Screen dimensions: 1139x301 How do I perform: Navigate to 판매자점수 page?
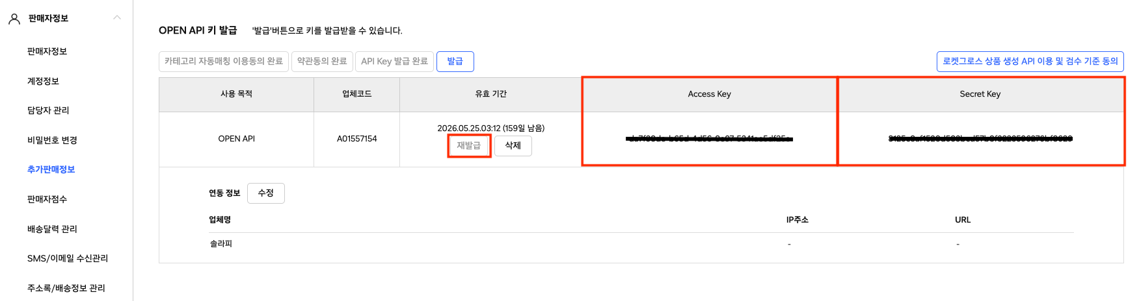(47, 199)
